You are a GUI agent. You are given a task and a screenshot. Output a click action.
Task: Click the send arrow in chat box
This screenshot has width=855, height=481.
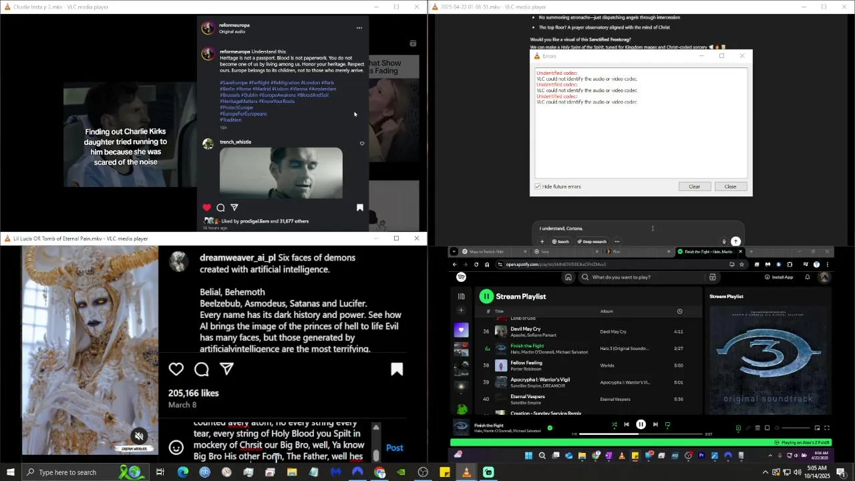coord(735,242)
